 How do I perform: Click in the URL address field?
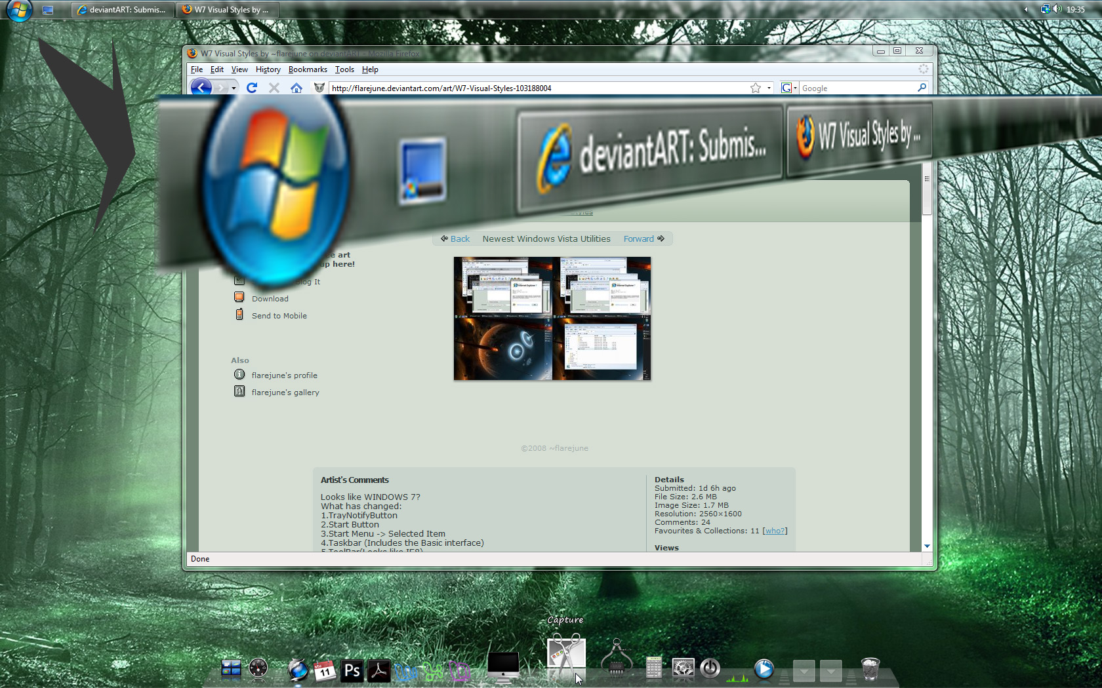pyautogui.click(x=538, y=88)
